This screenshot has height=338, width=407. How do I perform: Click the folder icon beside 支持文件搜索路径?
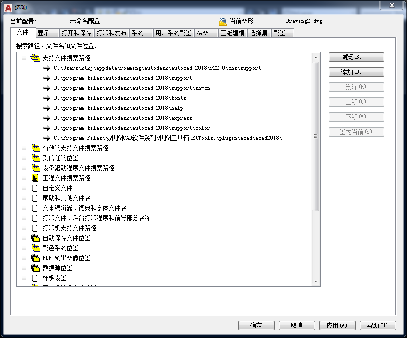coord(35,58)
